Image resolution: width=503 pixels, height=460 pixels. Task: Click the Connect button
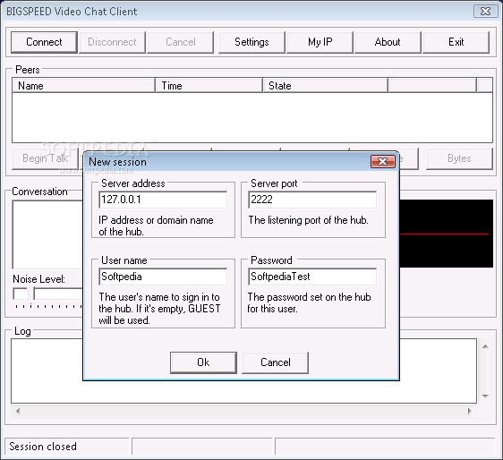point(44,42)
